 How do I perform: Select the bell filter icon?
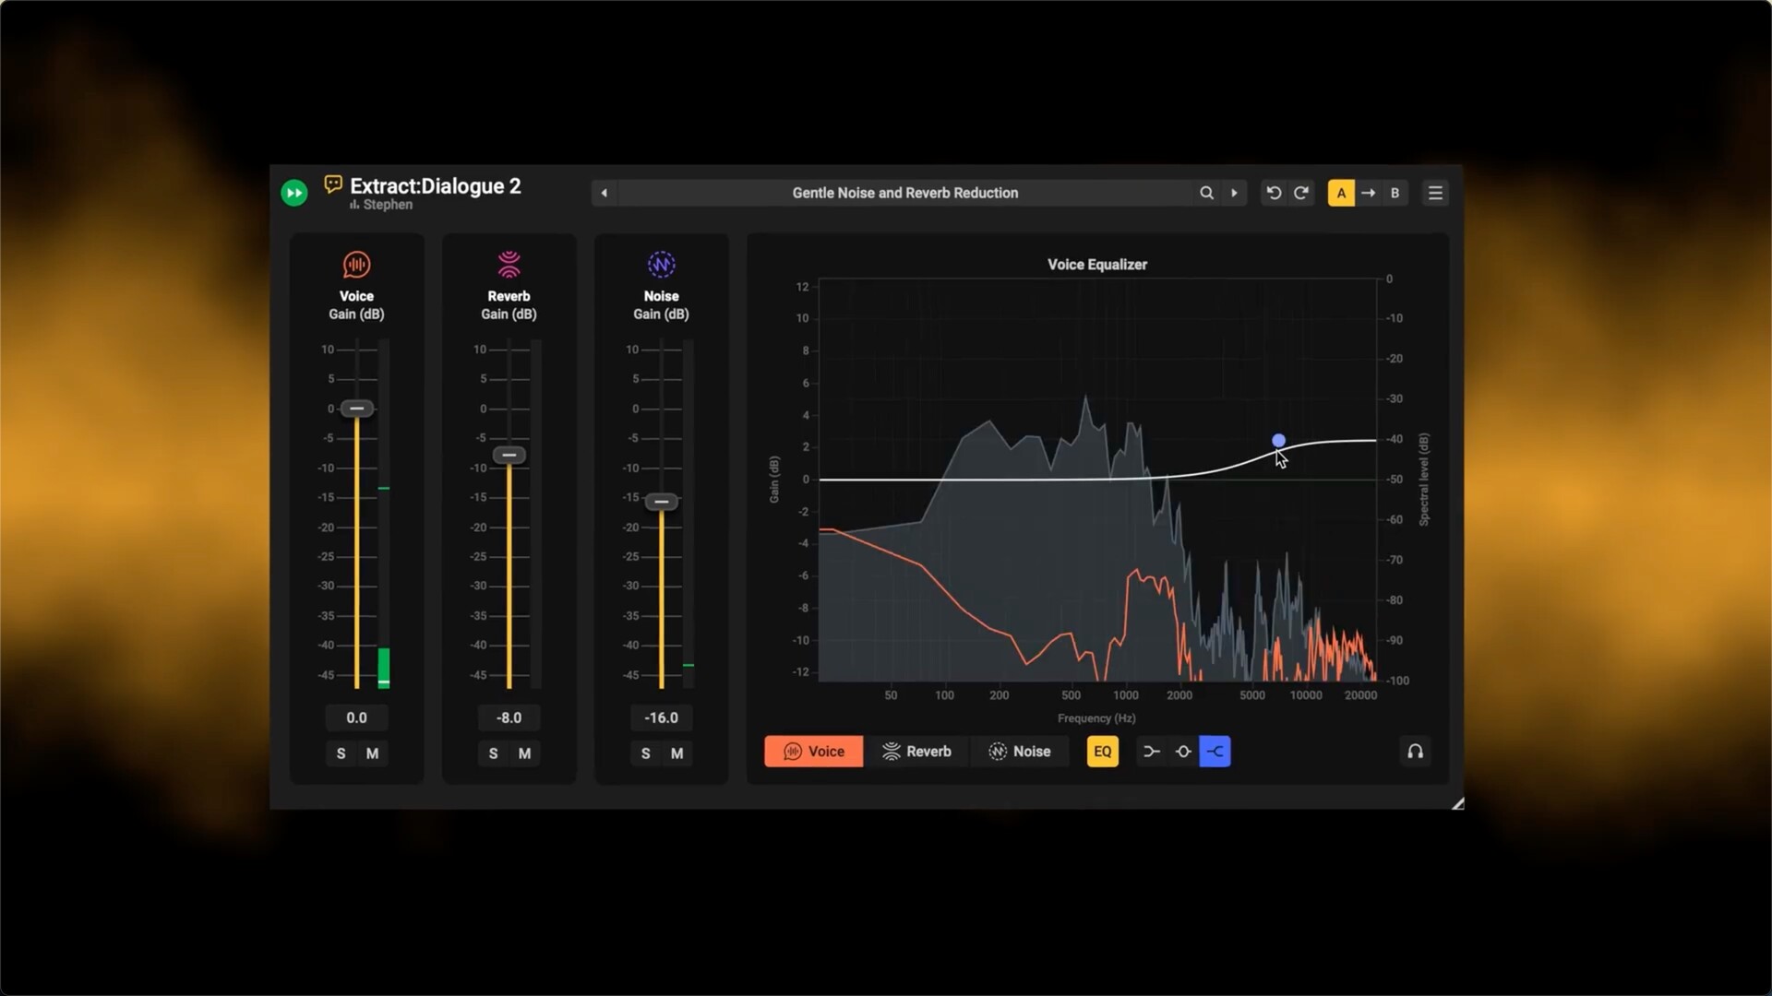1183,752
